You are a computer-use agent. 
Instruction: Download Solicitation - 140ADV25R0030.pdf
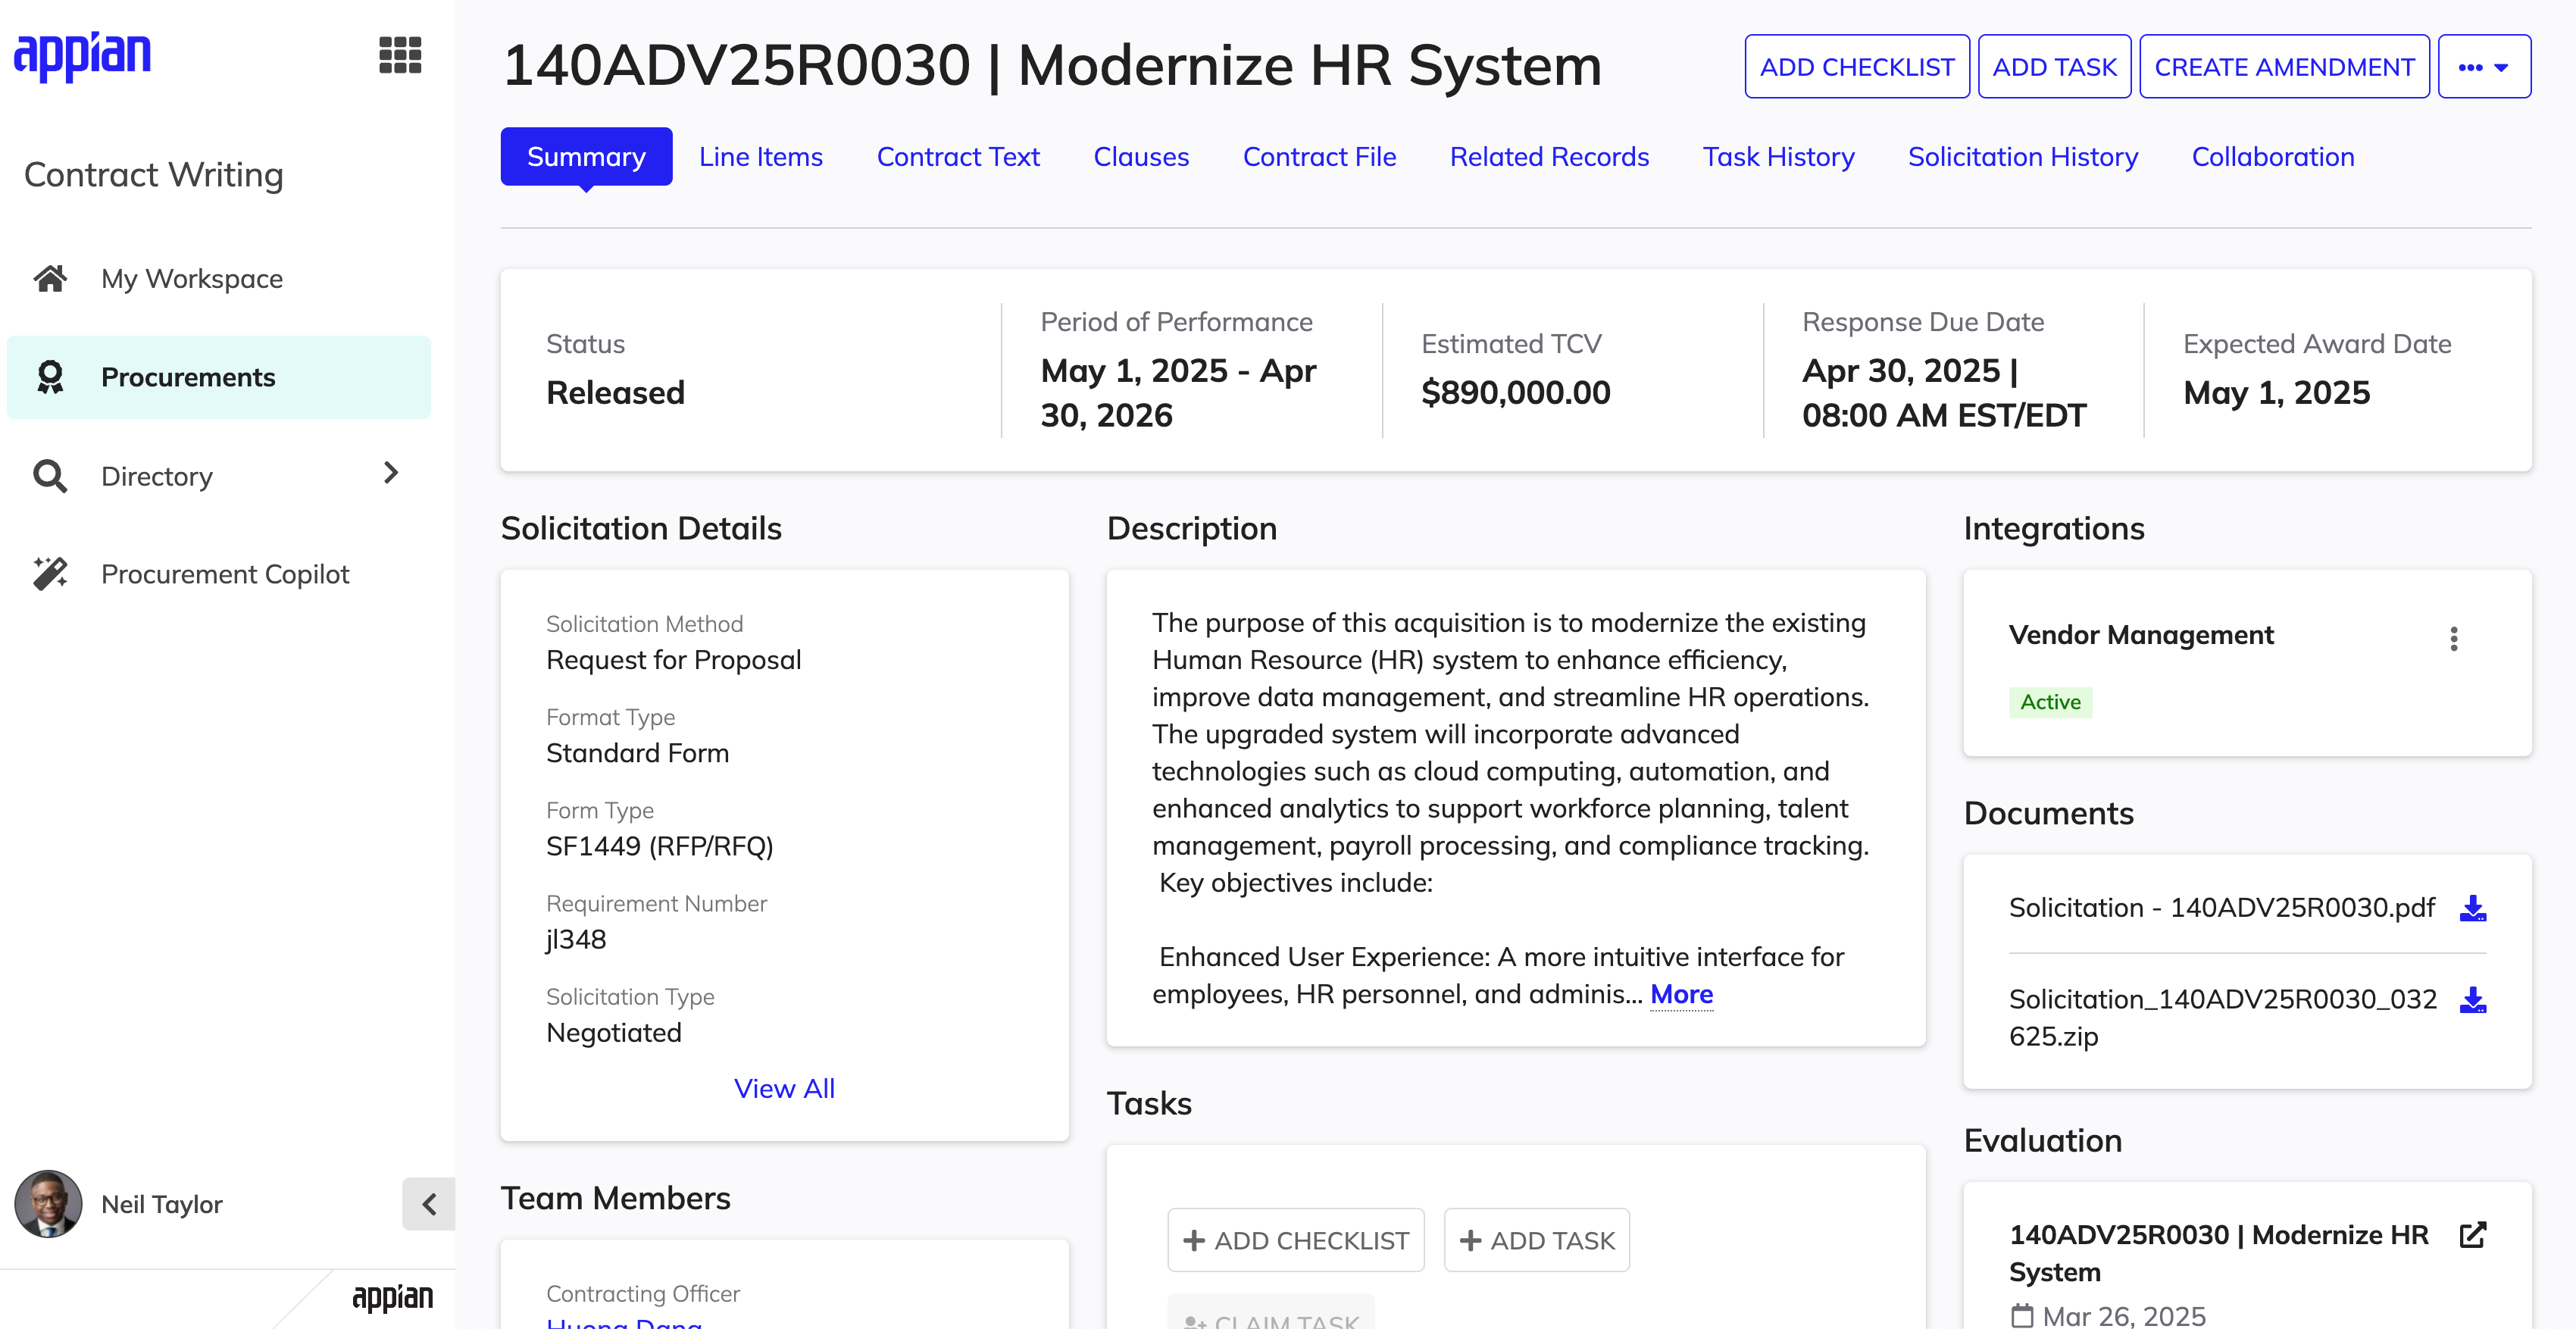[2473, 908]
